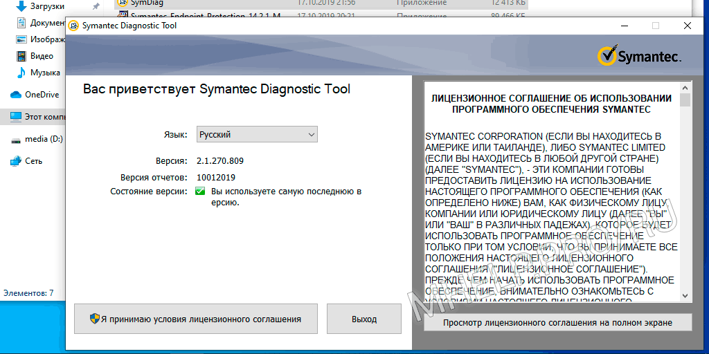Click the OneDrive cloud icon

(x=16, y=94)
